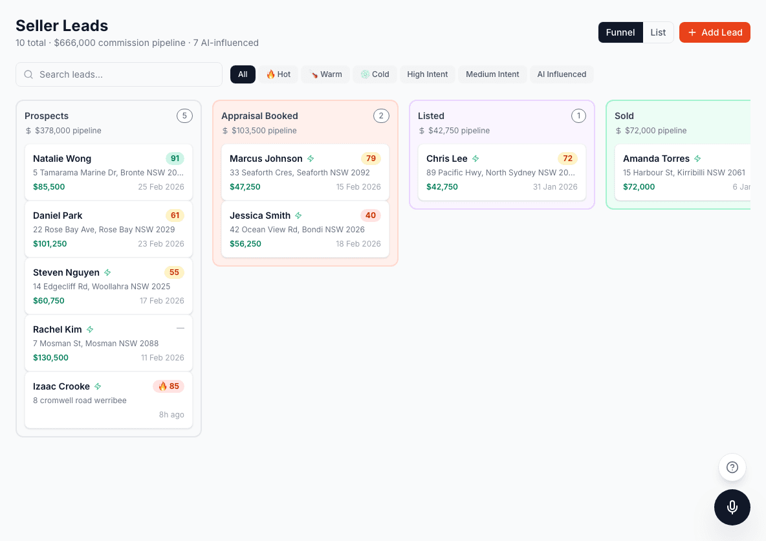Click the help question mark icon
Screen dimensions: 766x541
pyautogui.click(x=732, y=467)
